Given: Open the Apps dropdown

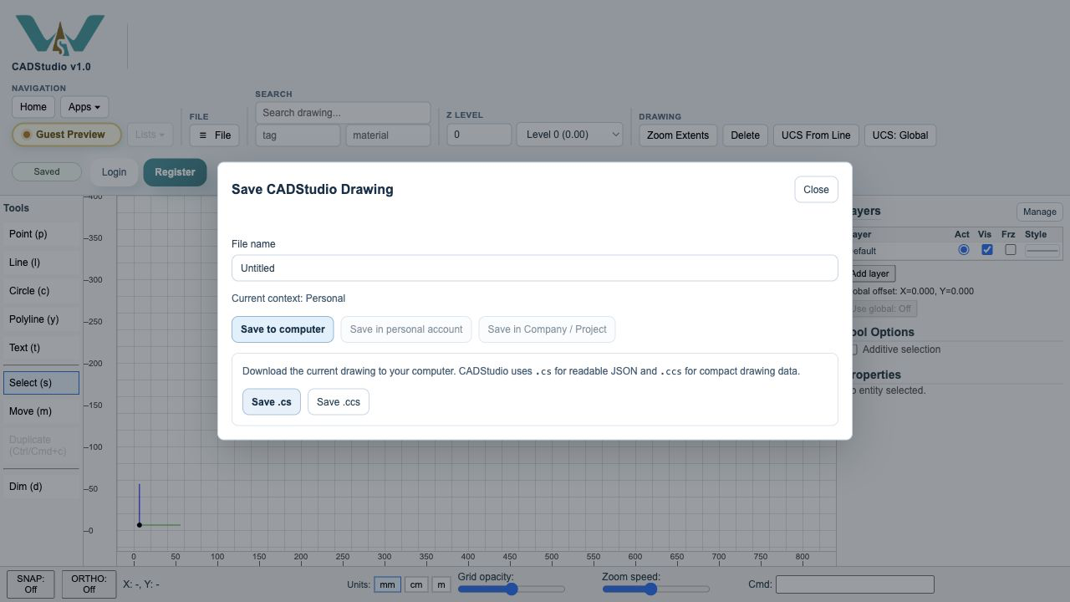Looking at the screenshot, I should pos(84,107).
